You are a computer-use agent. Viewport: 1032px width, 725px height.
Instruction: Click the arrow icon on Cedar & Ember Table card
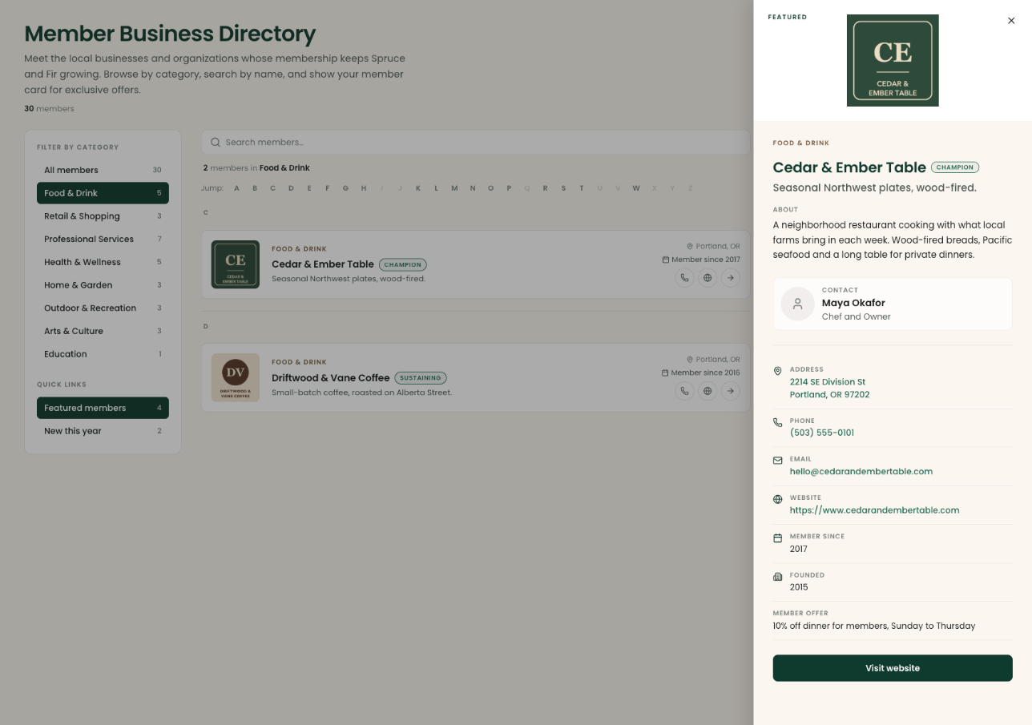coord(731,278)
